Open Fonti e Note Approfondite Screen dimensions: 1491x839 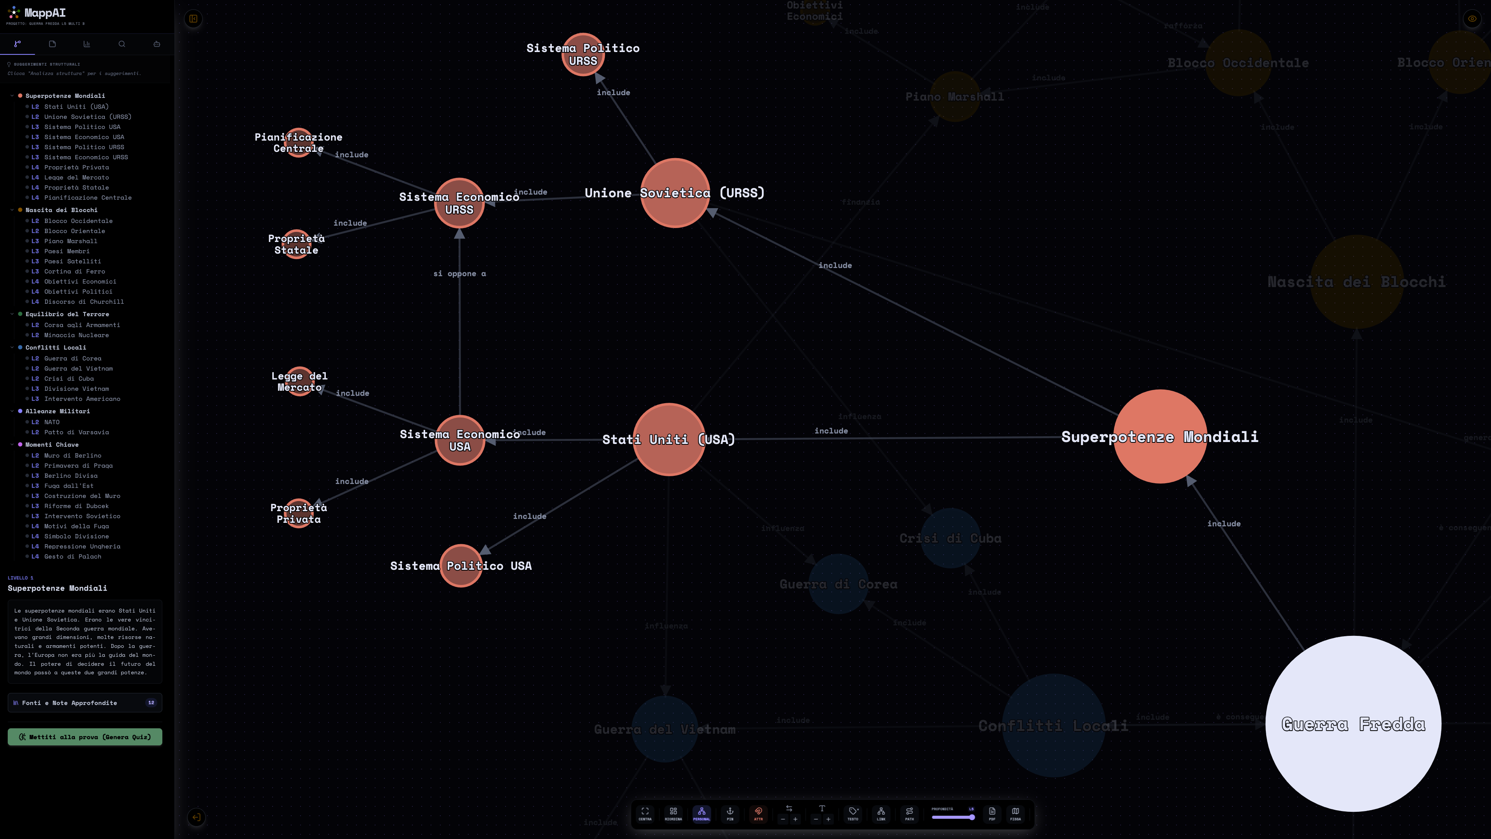point(85,702)
